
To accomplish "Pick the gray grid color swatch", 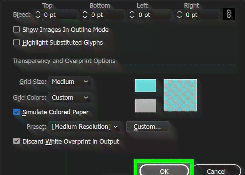I will point(146,106).
